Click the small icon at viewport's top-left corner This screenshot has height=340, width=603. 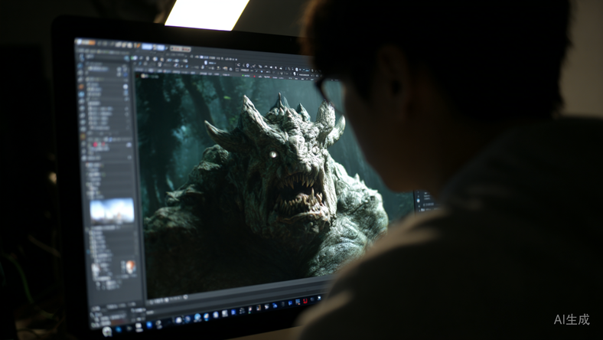[x=139, y=76]
